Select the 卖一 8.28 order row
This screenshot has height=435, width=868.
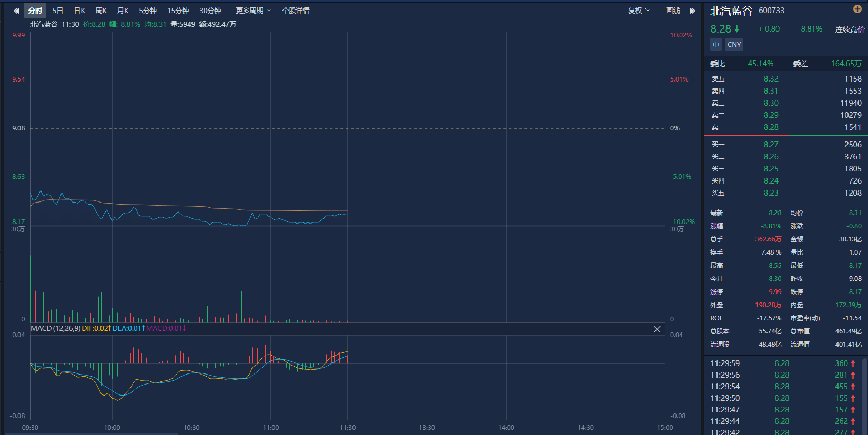(785, 127)
